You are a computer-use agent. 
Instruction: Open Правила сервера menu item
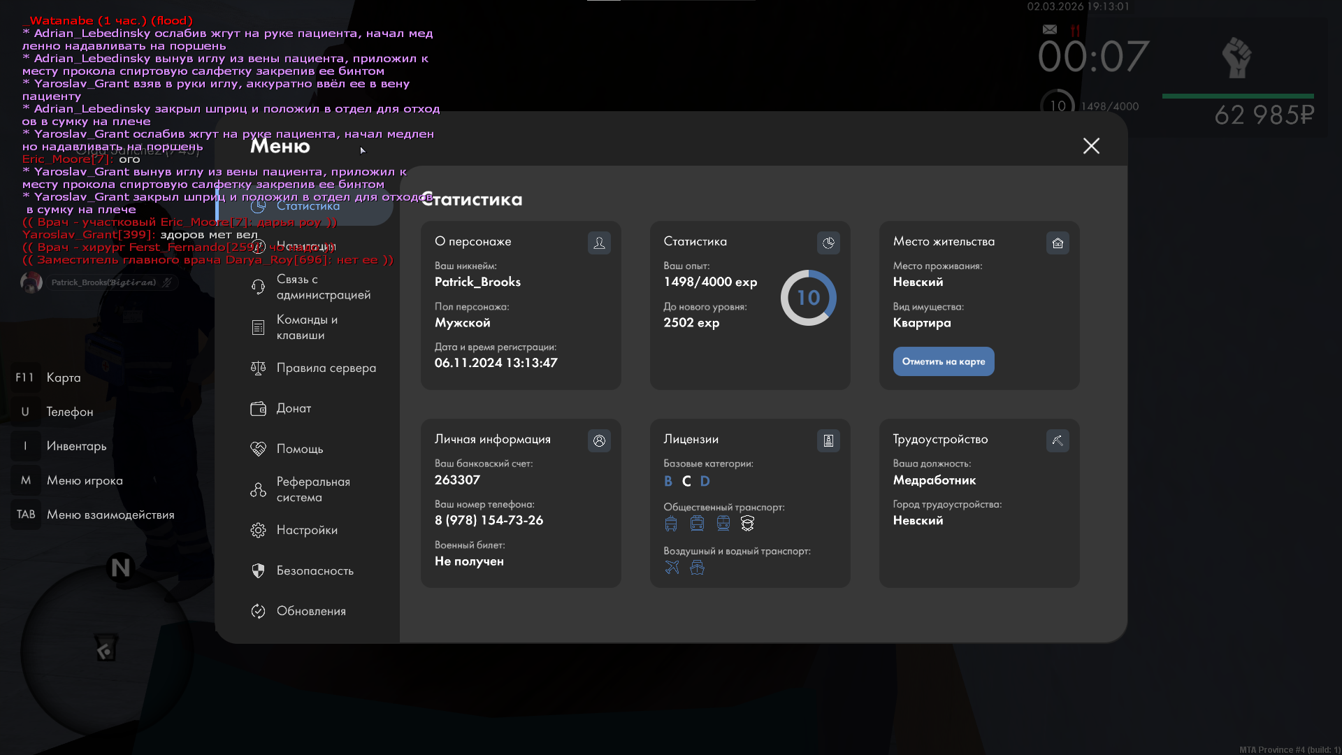click(325, 368)
